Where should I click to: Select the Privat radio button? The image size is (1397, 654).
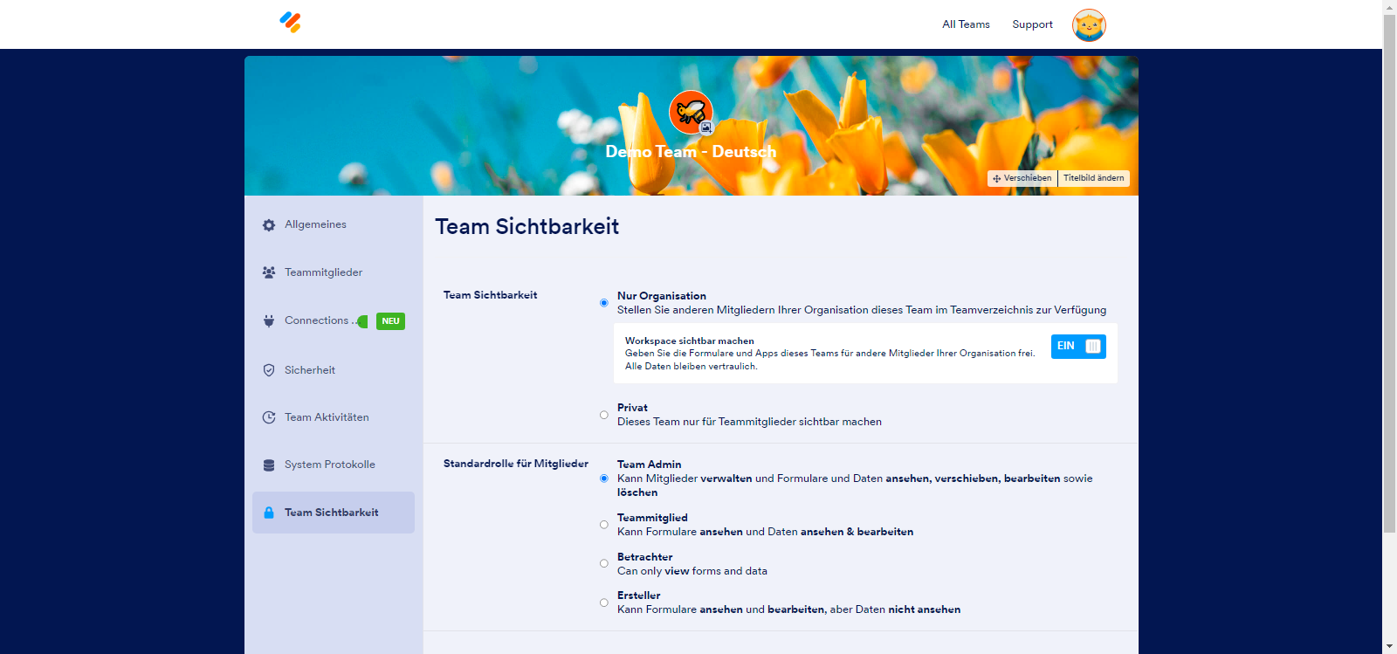[604, 415]
